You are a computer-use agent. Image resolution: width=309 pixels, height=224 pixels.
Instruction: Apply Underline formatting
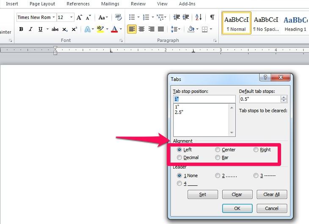tap(40, 29)
